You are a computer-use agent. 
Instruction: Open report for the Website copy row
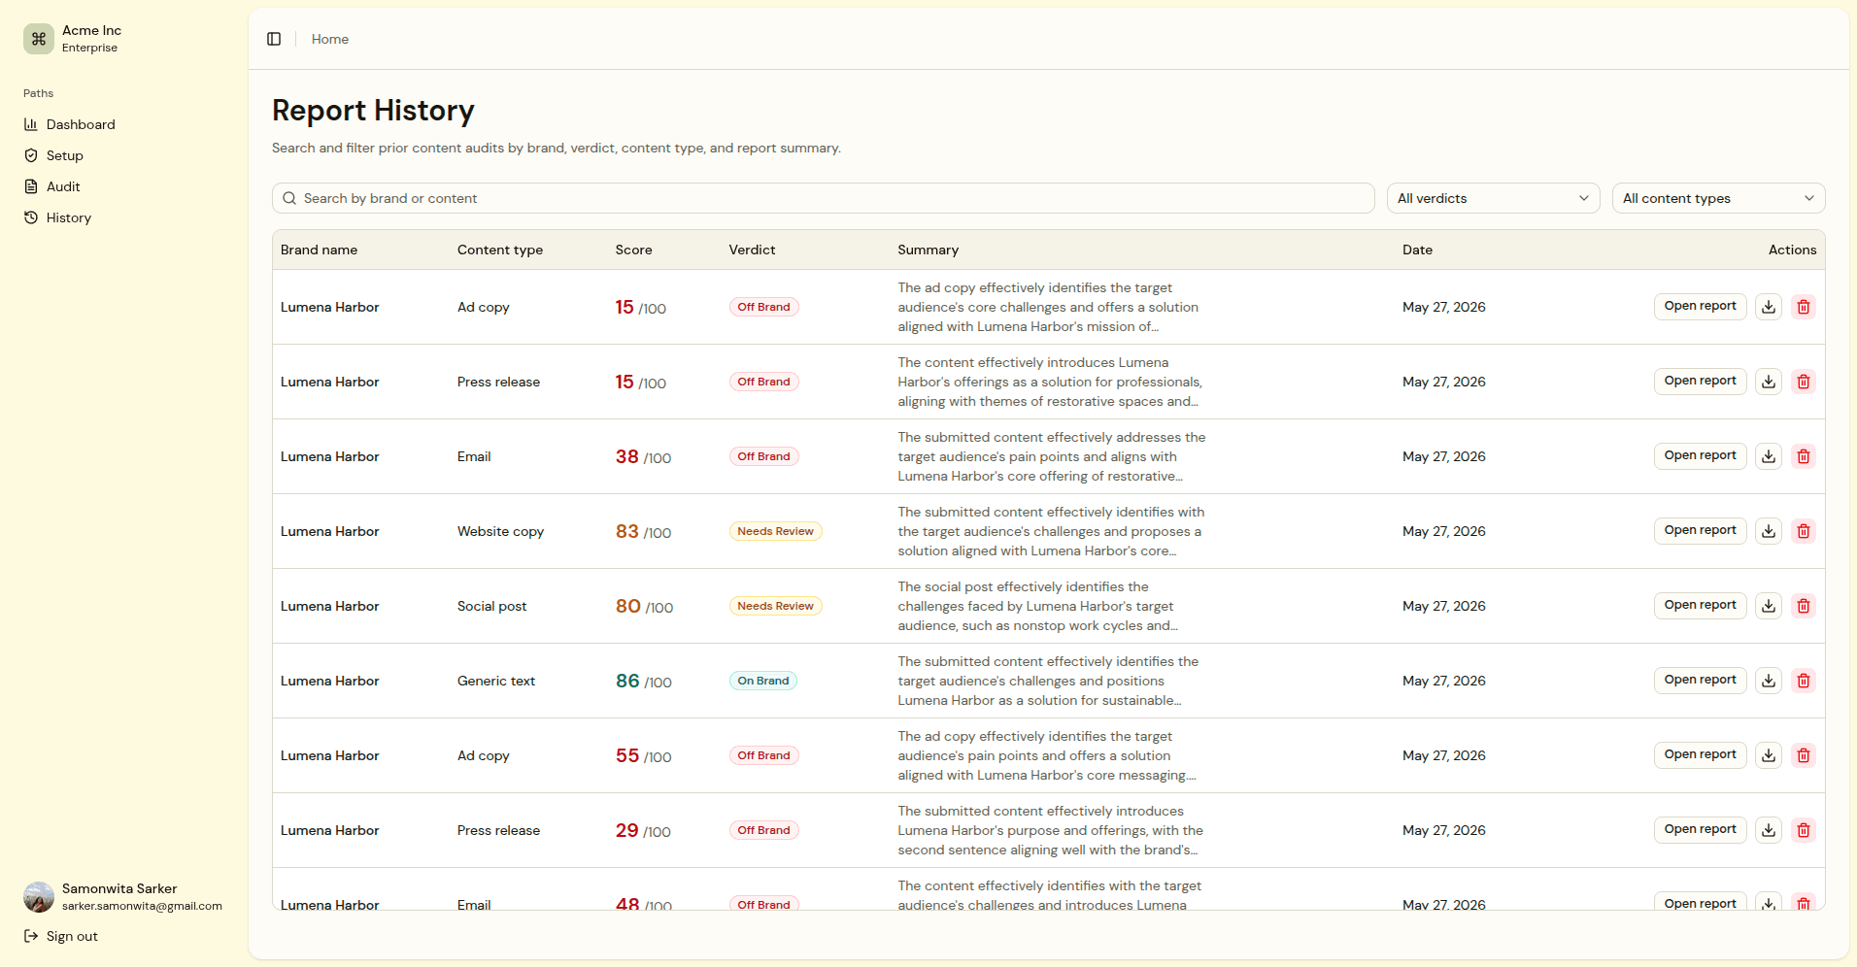click(x=1700, y=531)
